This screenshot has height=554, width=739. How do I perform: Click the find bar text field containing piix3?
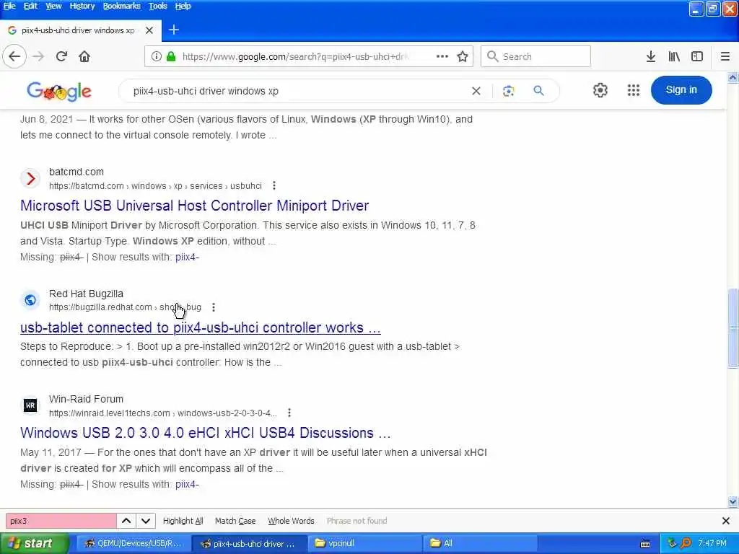[61, 521]
